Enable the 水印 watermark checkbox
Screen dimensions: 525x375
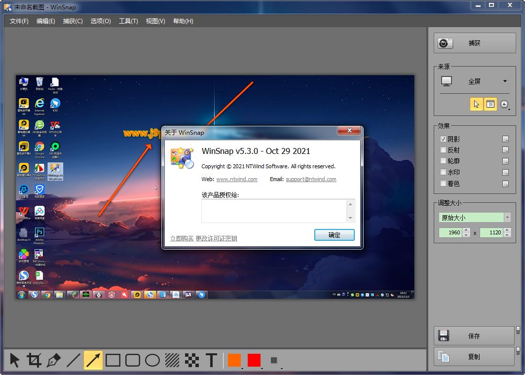[x=443, y=172]
